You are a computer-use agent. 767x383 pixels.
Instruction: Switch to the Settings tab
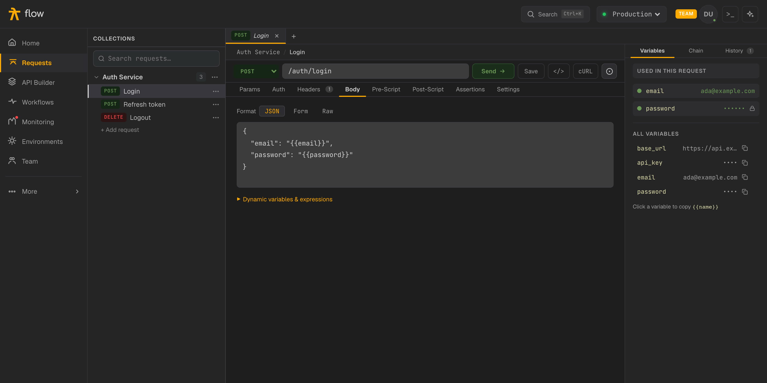508,89
